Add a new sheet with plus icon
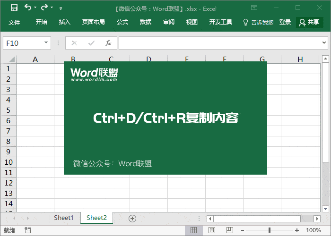 [132, 219]
